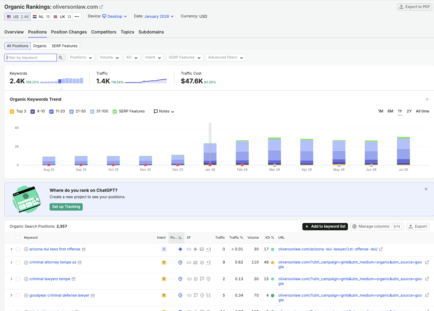434x311 pixels.
Task: Open the Device Desktop dropdown
Action: click(115, 16)
